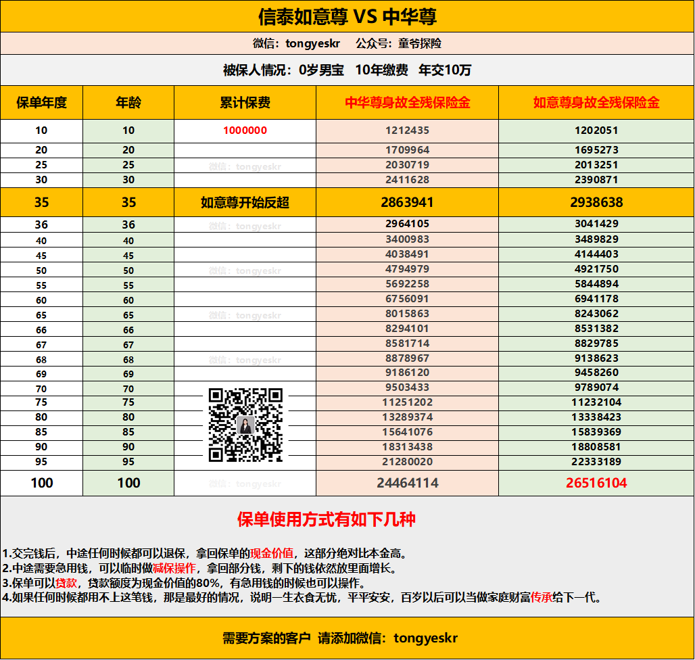Select cell 15641076

click(408, 432)
